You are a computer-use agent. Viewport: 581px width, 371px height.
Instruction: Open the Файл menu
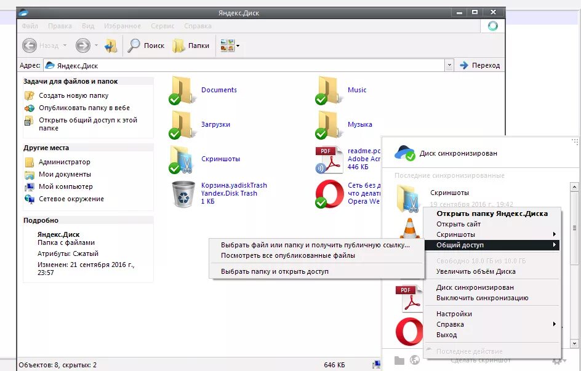point(30,26)
